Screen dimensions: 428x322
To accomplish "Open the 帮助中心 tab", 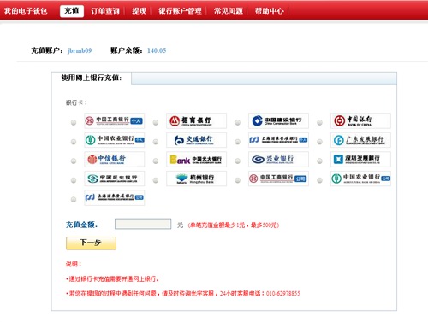I will tap(270, 11).
